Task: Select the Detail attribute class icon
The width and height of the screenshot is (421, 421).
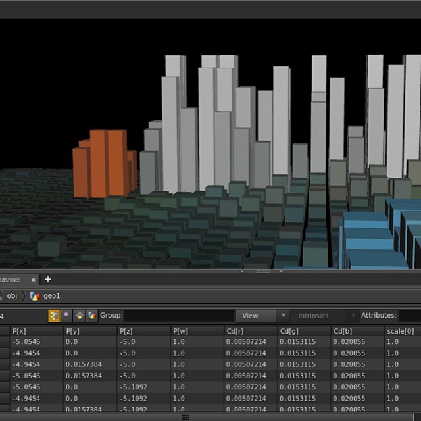Action: click(92, 316)
